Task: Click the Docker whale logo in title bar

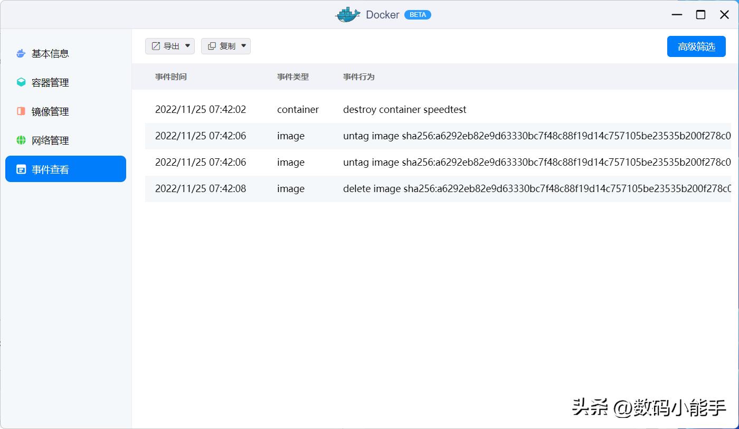Action: click(x=347, y=14)
